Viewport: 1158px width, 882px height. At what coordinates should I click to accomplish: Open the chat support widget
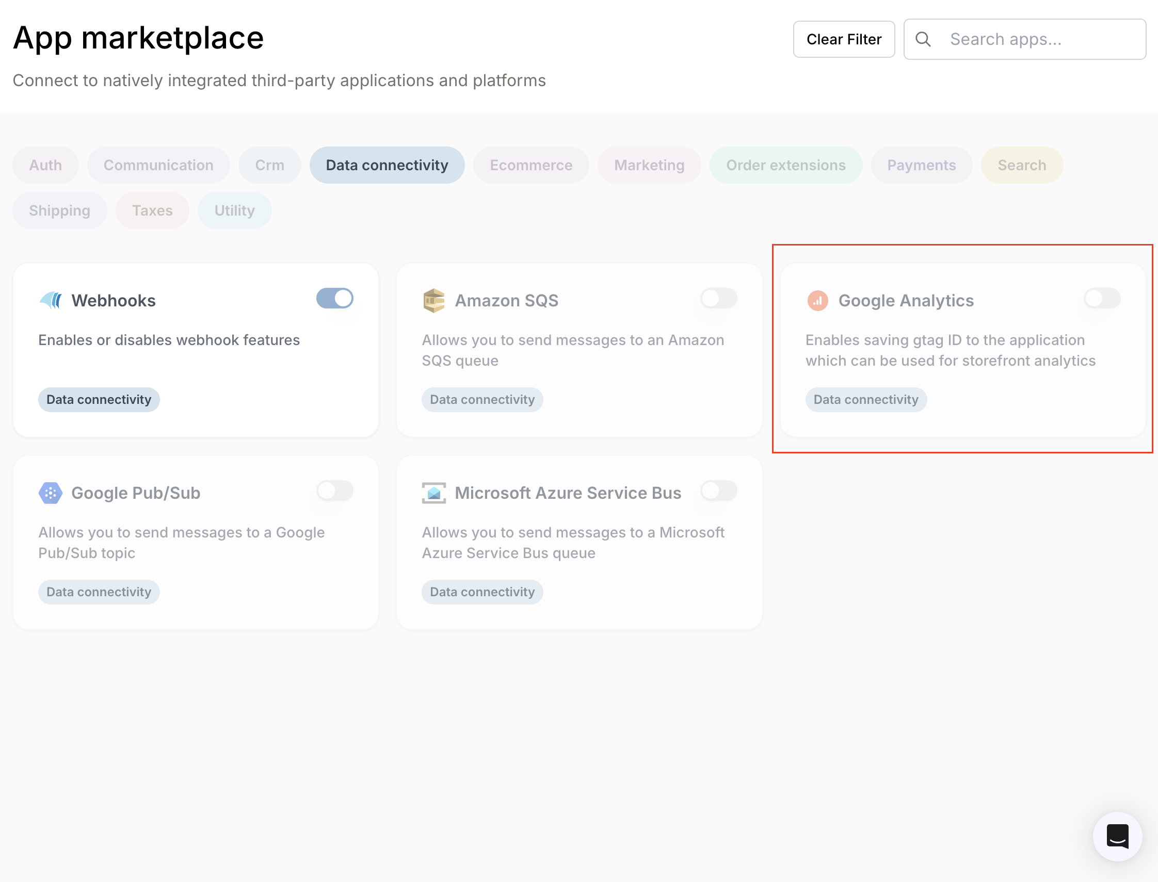(x=1118, y=837)
